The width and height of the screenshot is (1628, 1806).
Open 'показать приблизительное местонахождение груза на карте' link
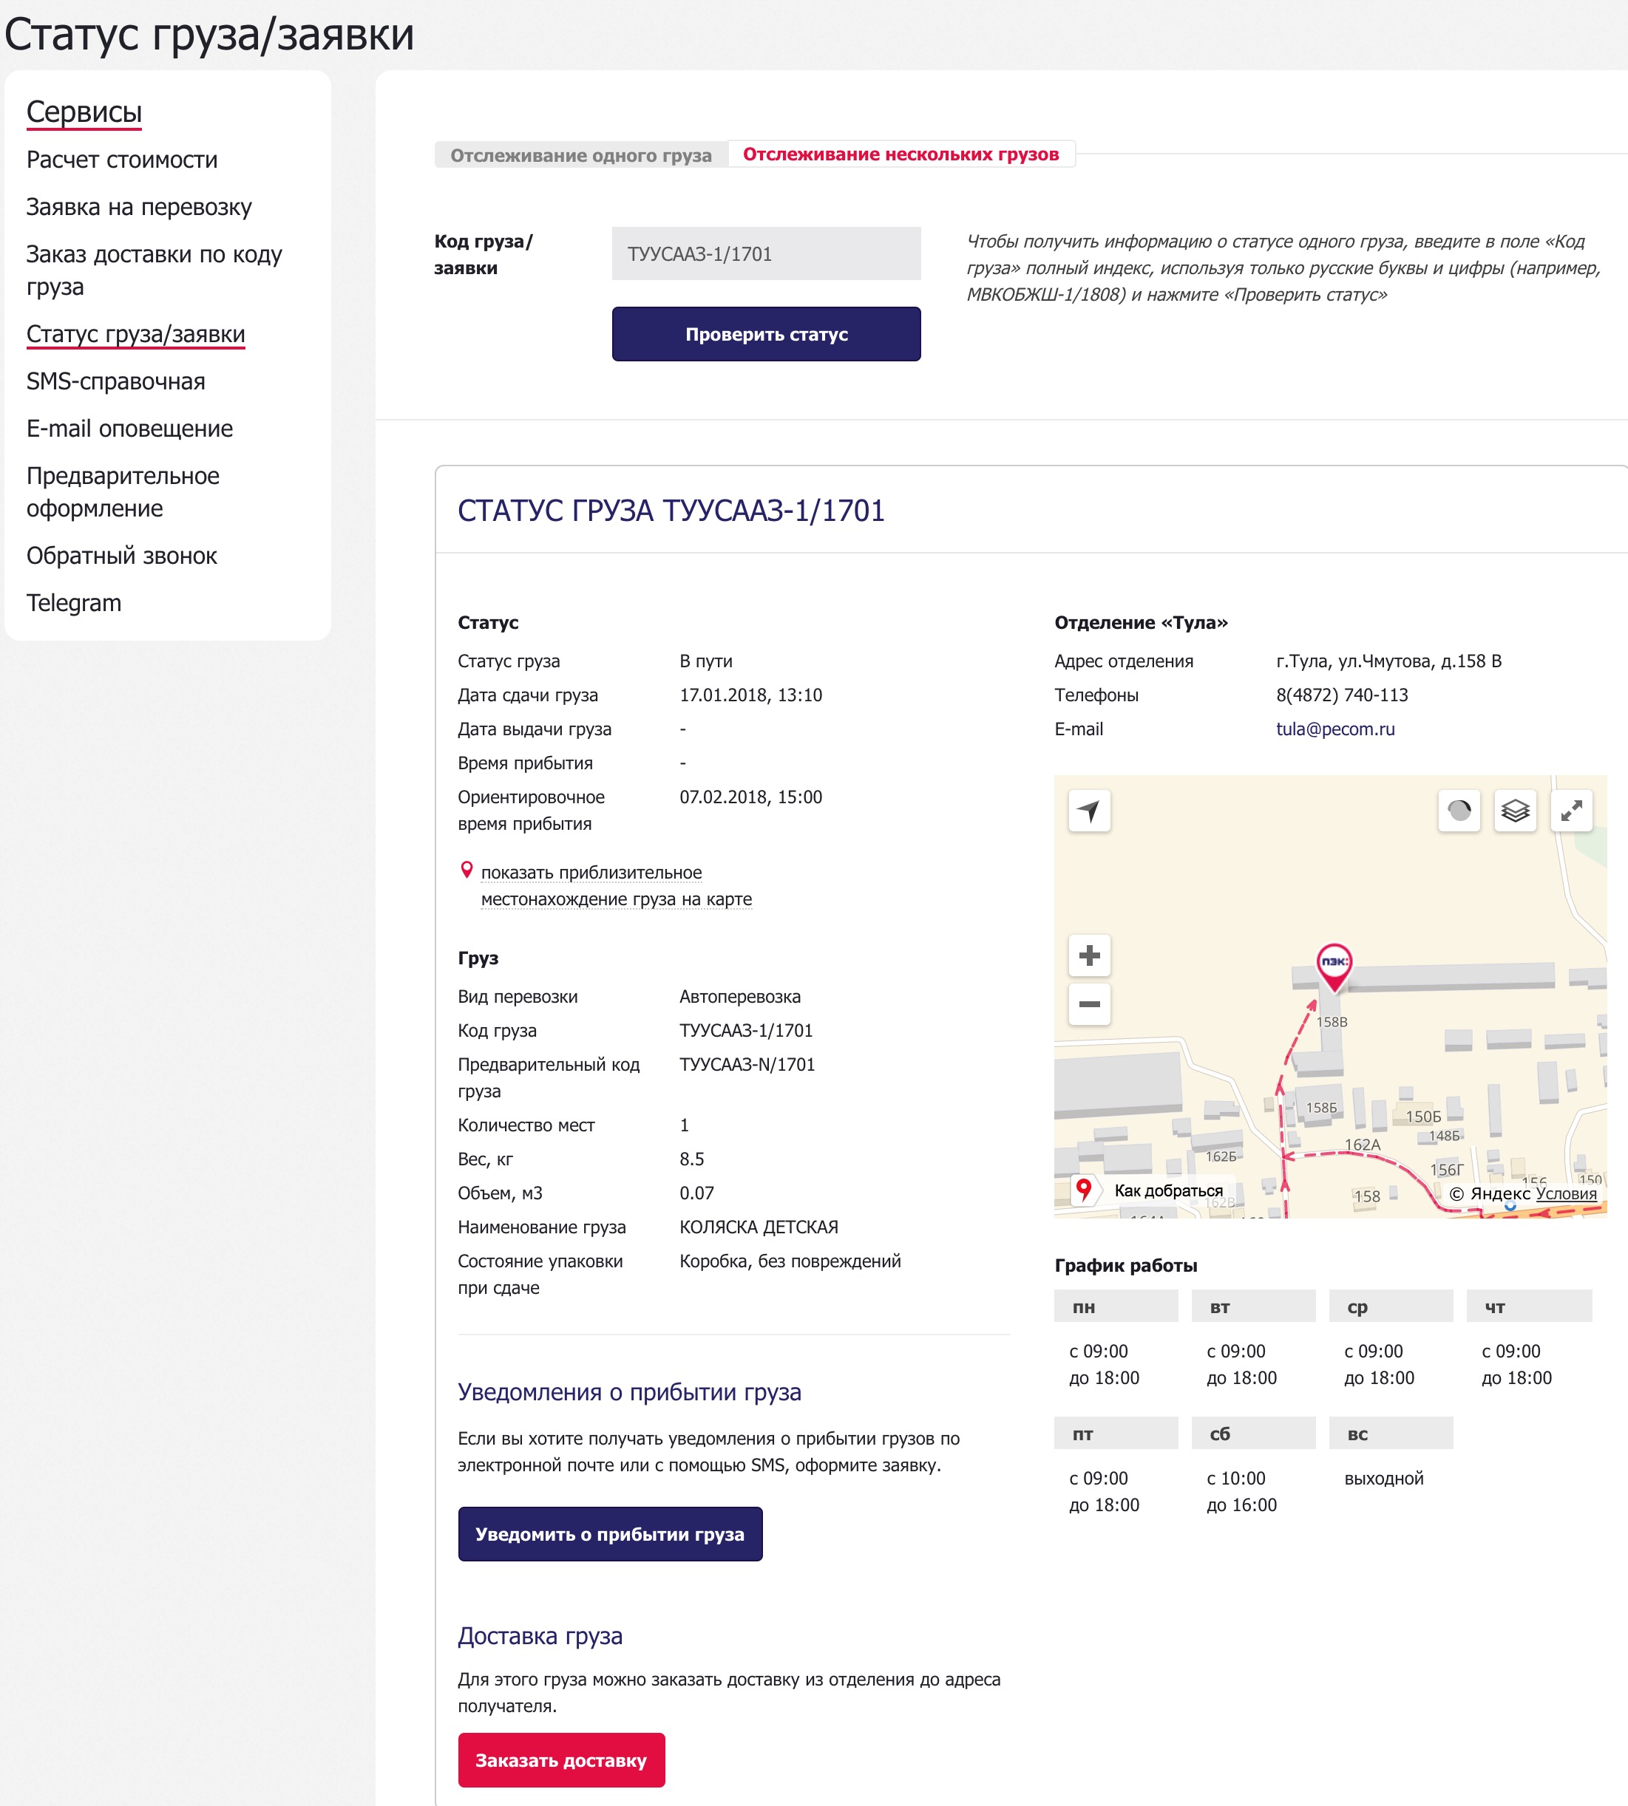(x=617, y=886)
